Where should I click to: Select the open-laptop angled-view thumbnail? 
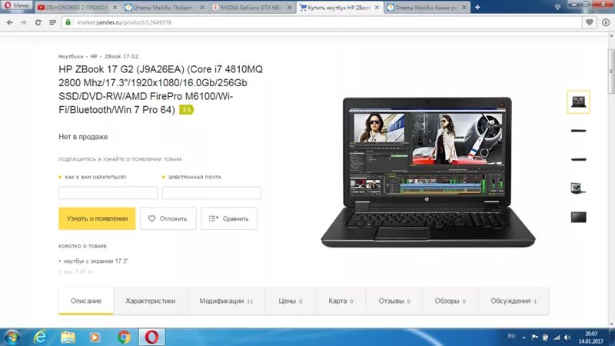tap(579, 188)
